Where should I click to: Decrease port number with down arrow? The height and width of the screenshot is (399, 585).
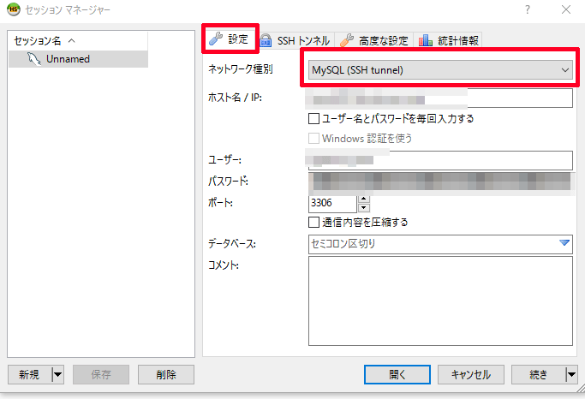click(364, 208)
